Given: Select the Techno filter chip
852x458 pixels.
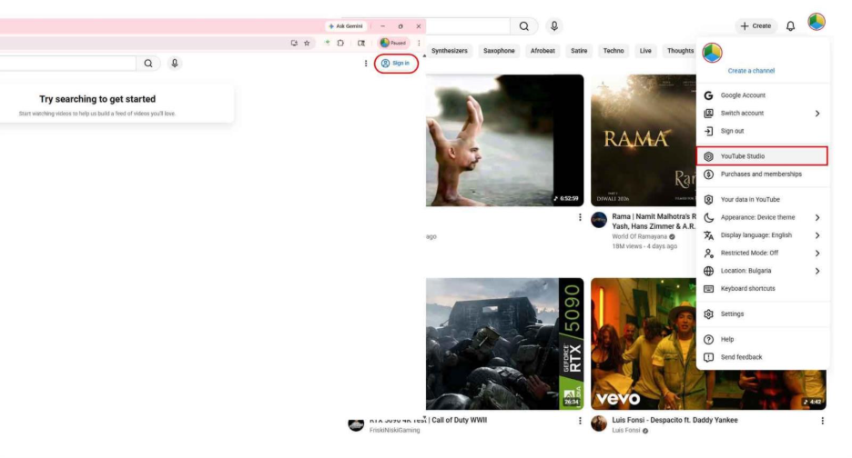Looking at the screenshot, I should point(614,51).
